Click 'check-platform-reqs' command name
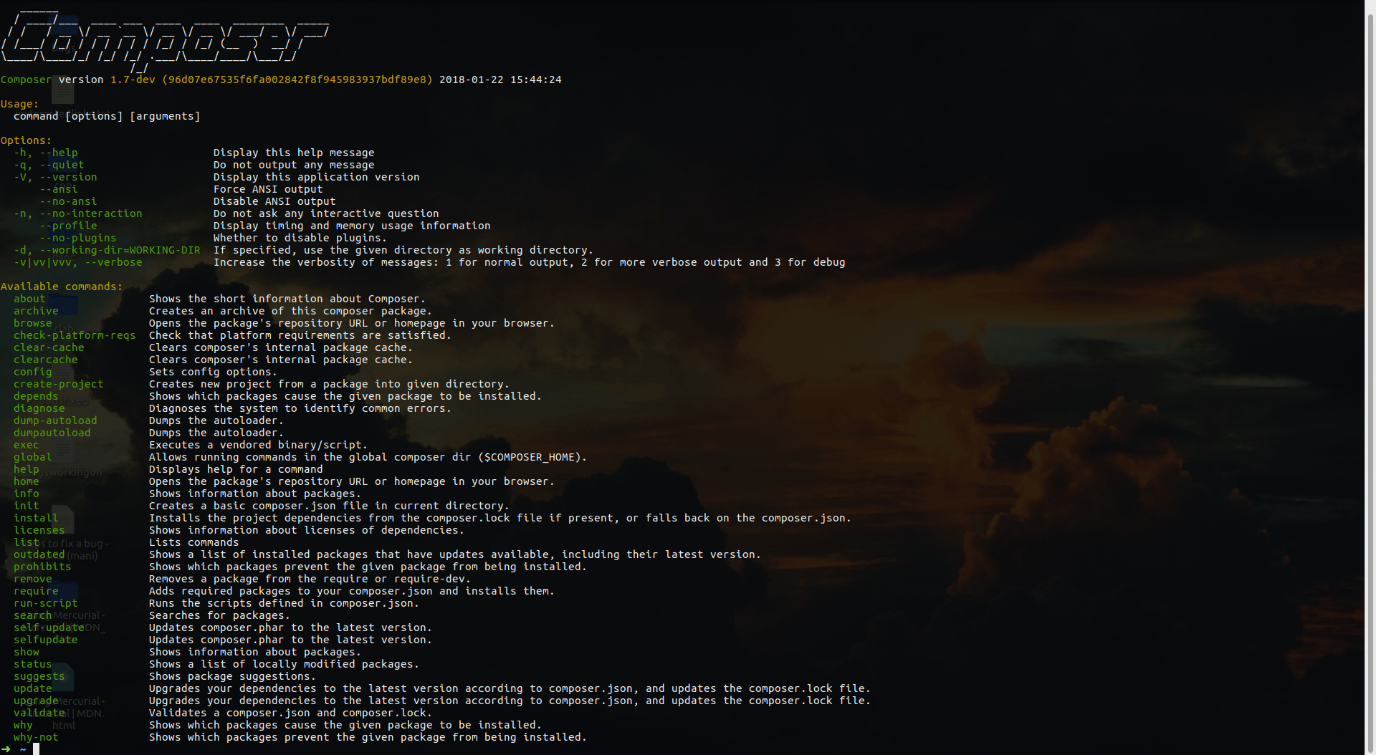The width and height of the screenshot is (1376, 755). 75,335
